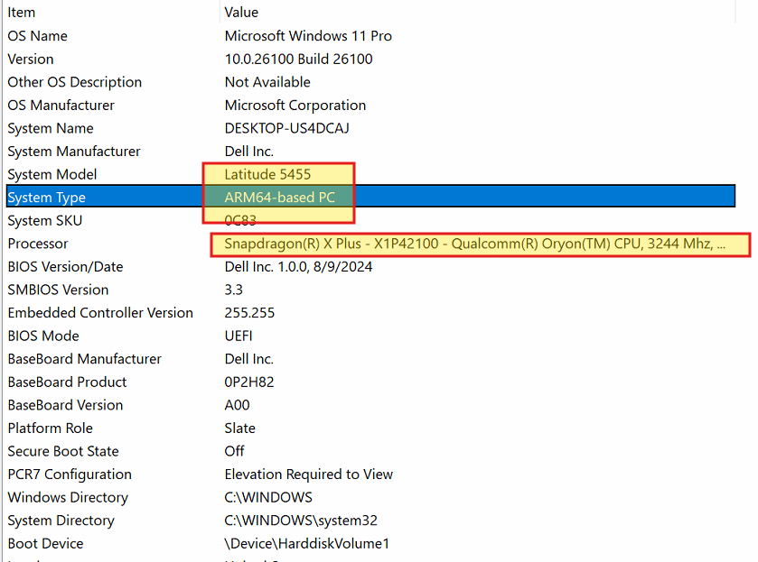The image size is (758, 562).
Task: Click Dell Inc. in the System Manufacturer row
Action: [249, 152]
